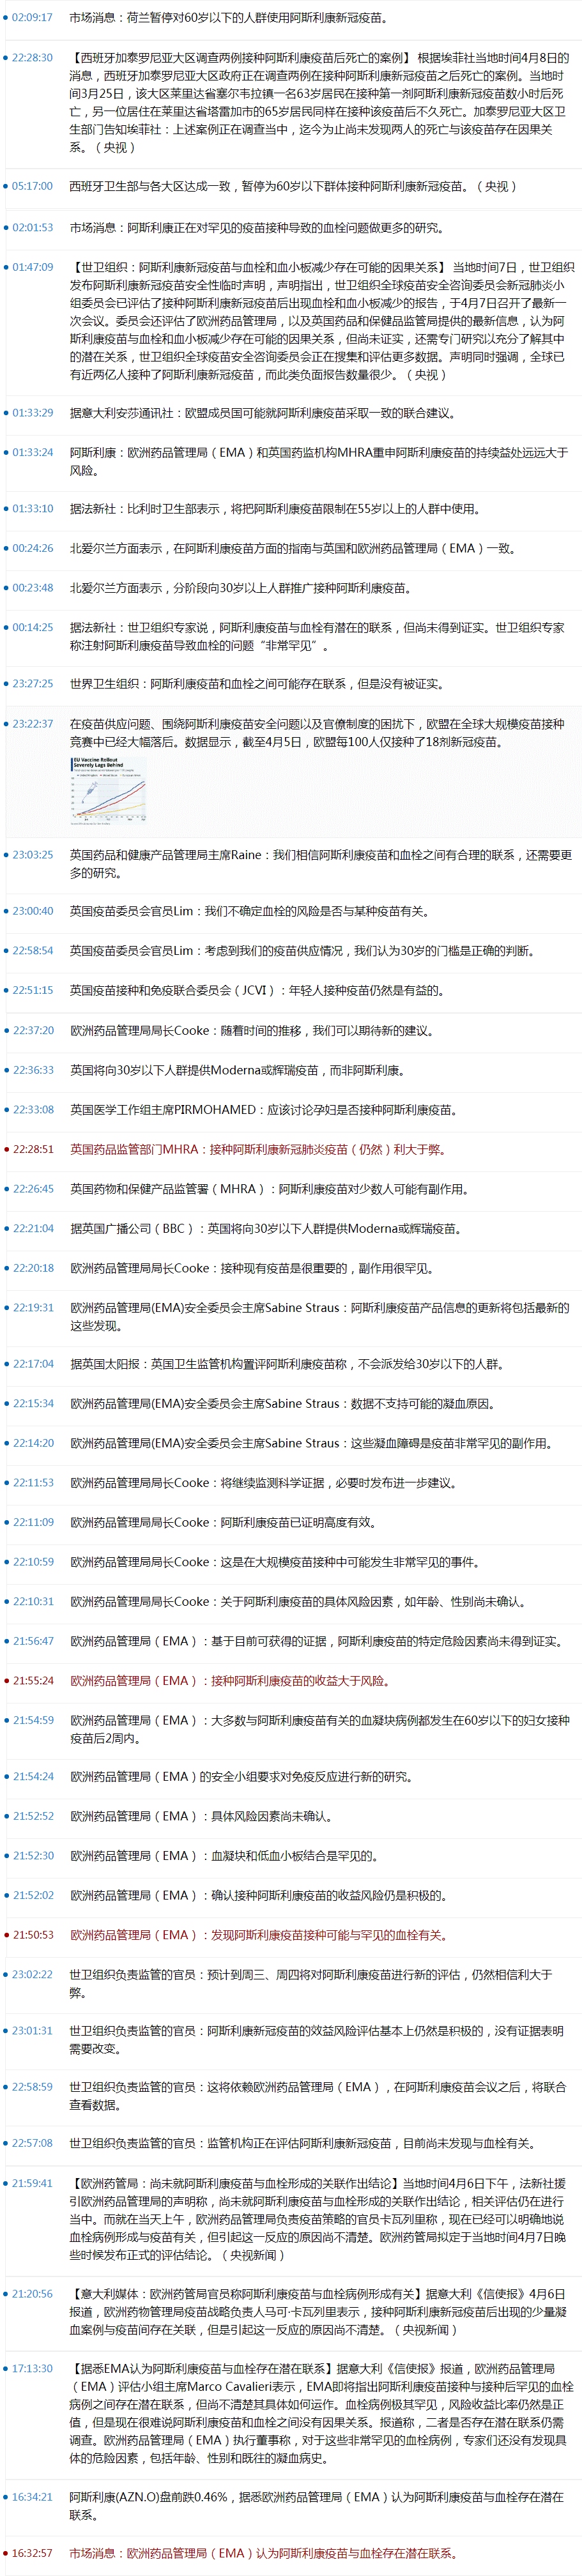Click the 21:56:47 timestamp
Screen dimensions: 582x2576
(x=33, y=1641)
